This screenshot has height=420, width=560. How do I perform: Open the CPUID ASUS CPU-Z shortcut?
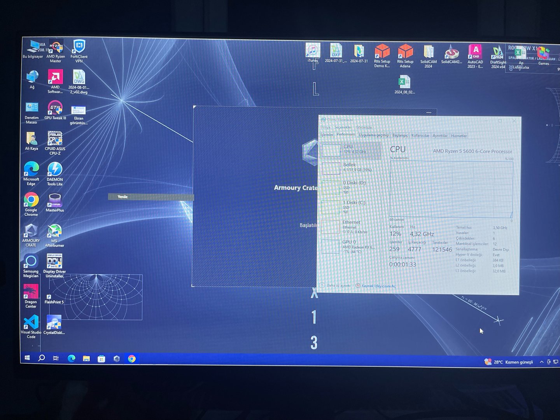click(x=55, y=143)
